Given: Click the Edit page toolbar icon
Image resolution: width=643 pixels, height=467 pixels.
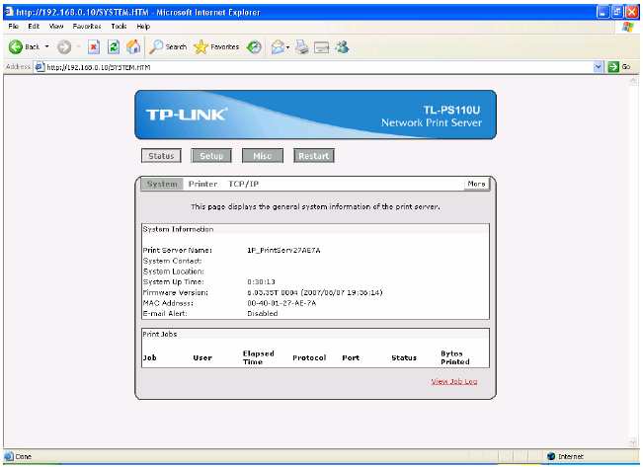Looking at the screenshot, I should 322,47.
